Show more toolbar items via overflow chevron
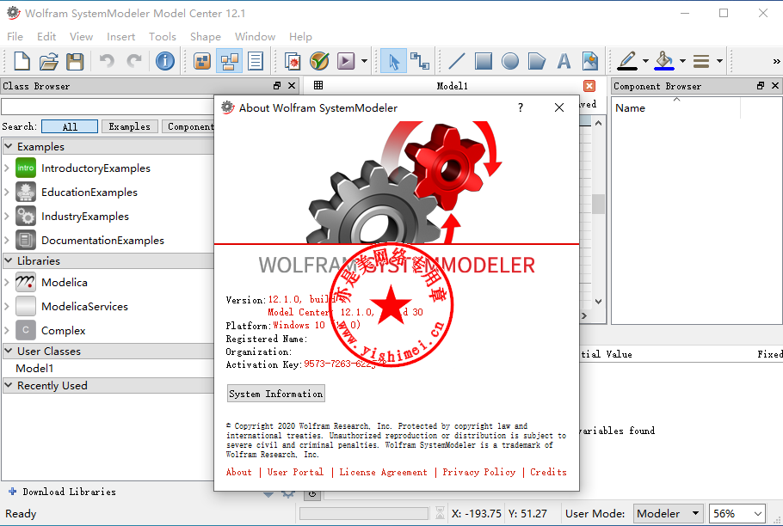The width and height of the screenshot is (783, 526). tap(776, 61)
